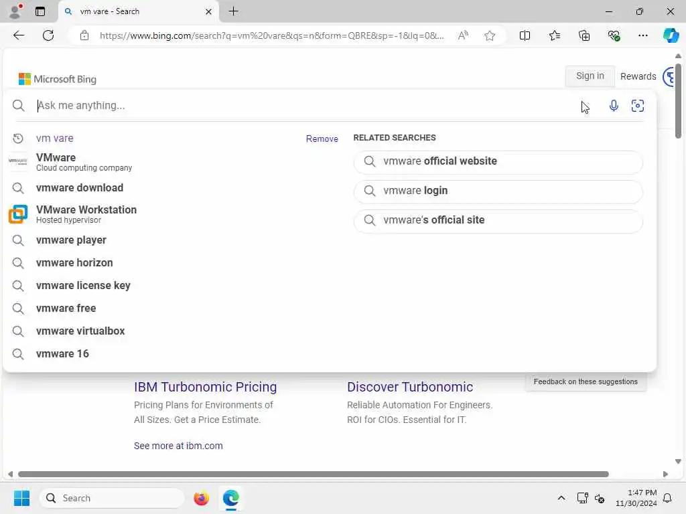
Task: Open the network status tray icon
Action: (x=582, y=498)
